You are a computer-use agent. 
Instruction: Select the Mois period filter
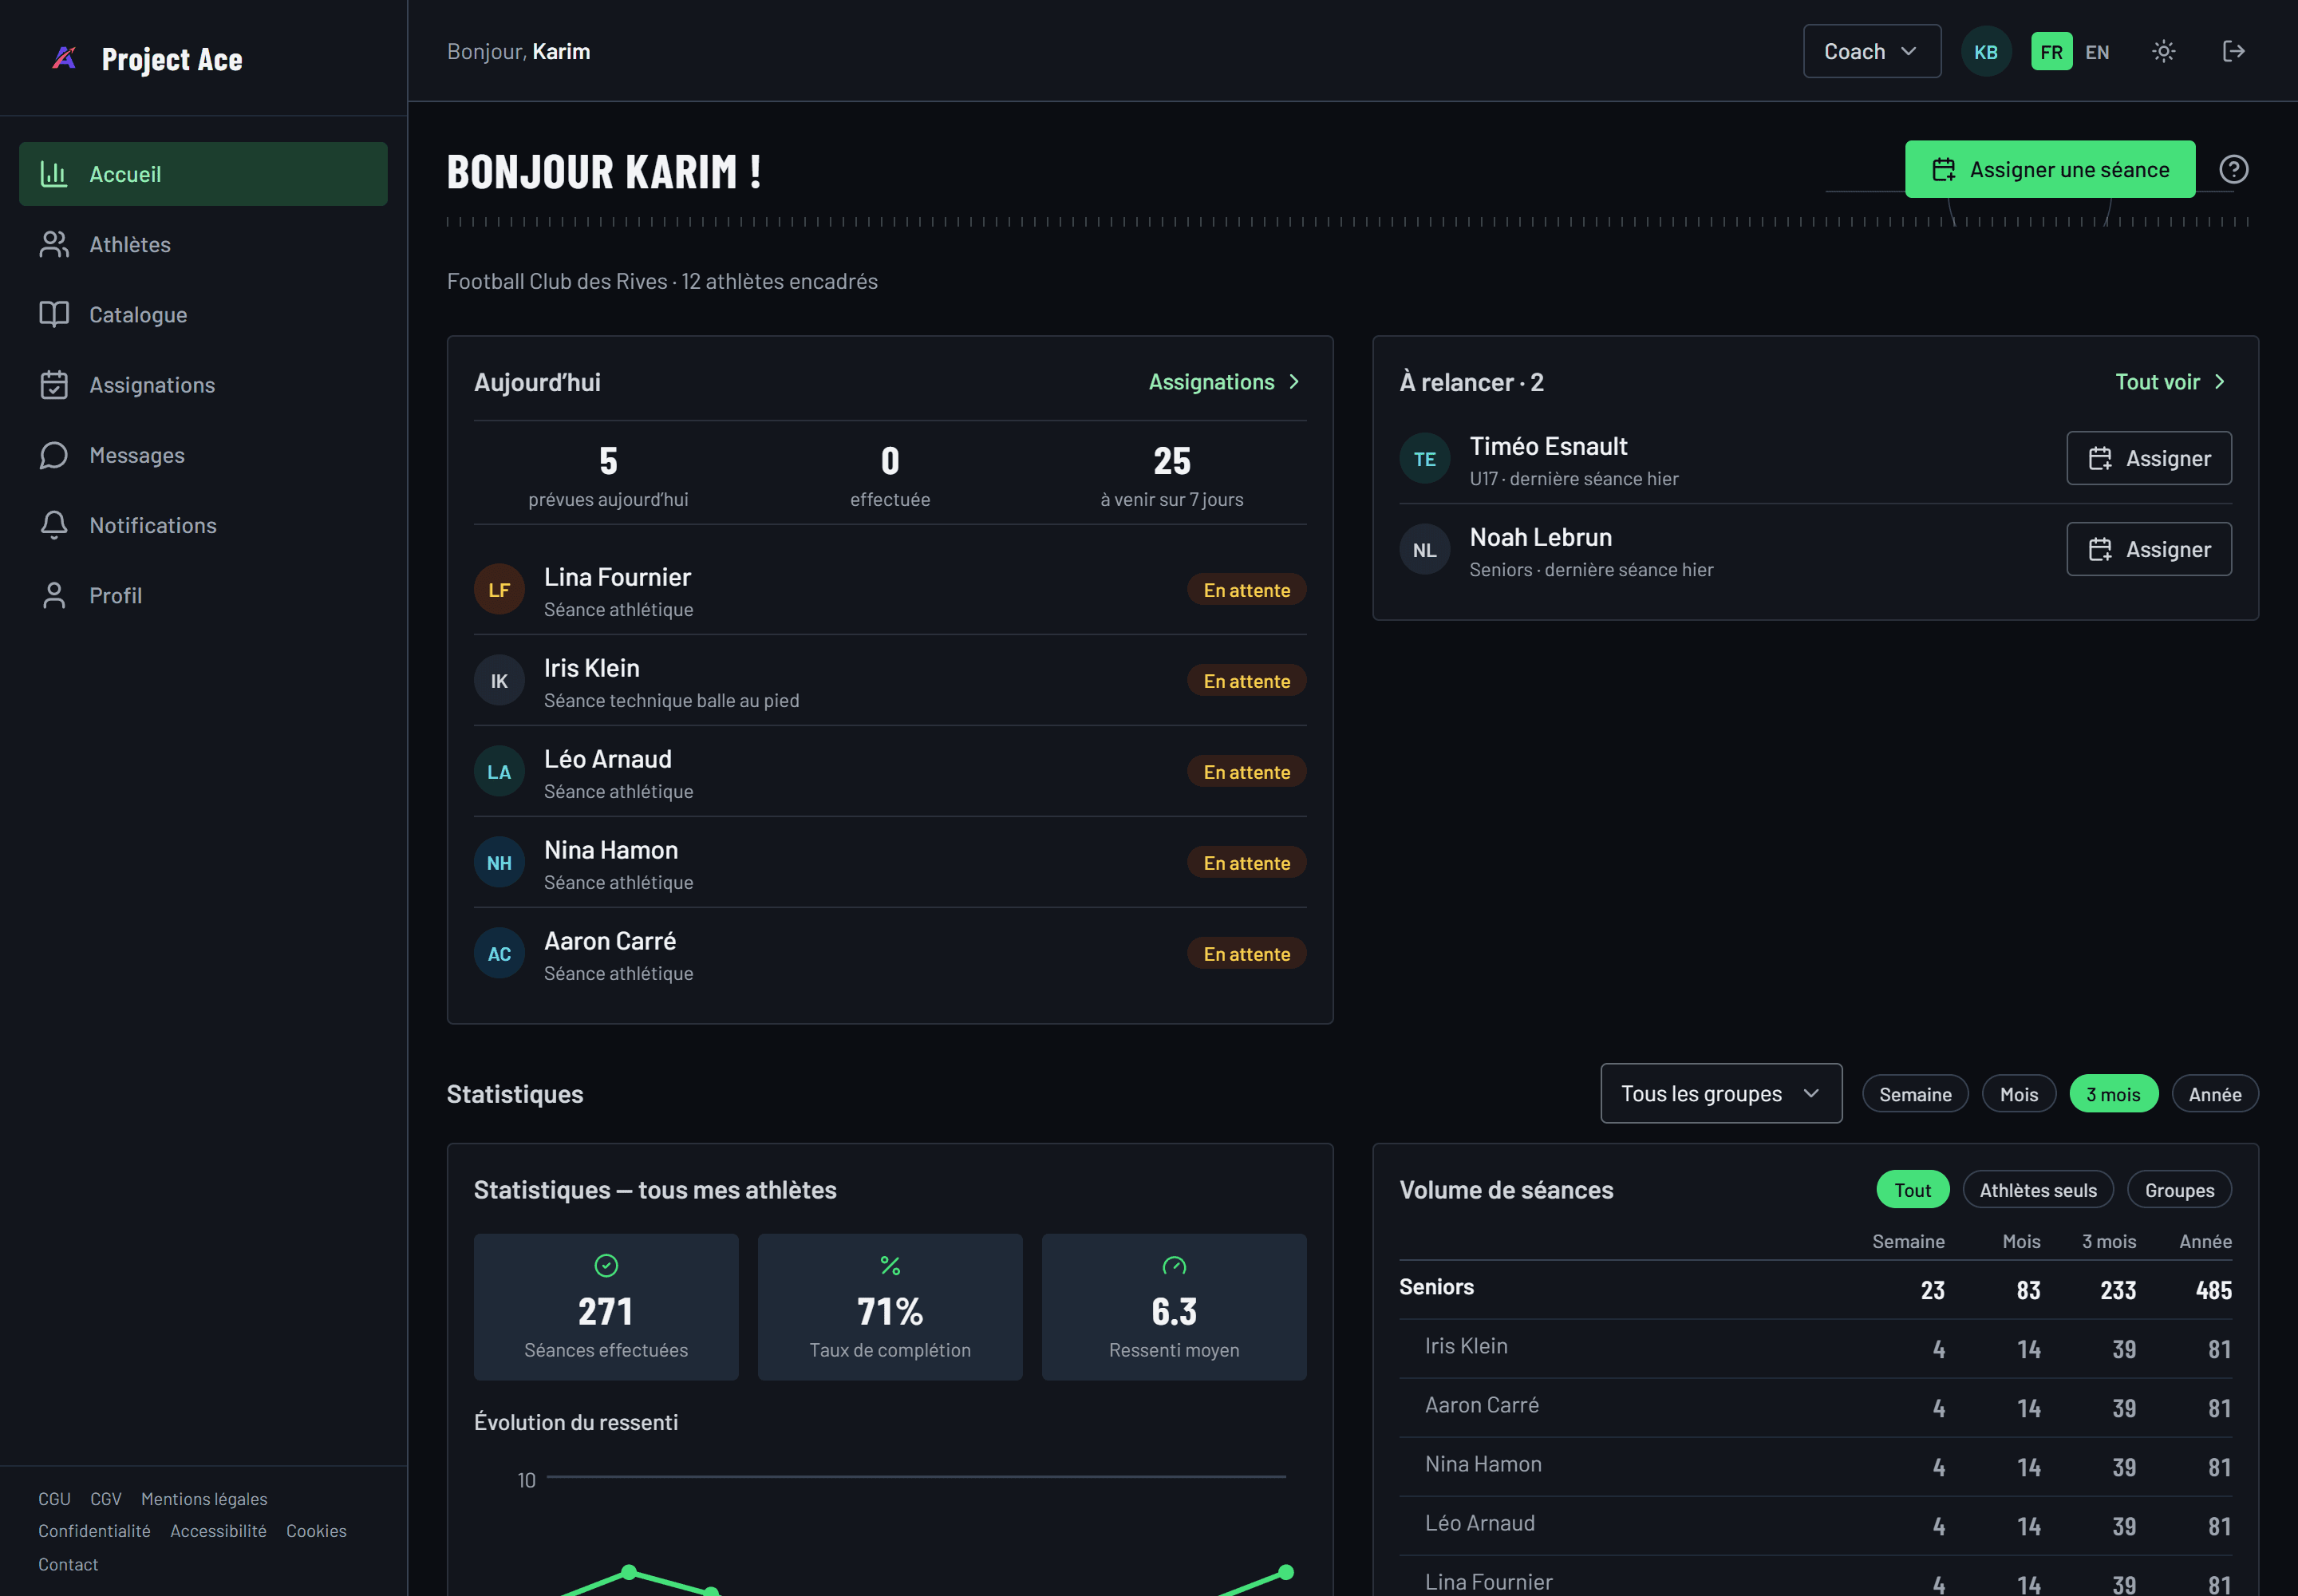pos(2018,1094)
